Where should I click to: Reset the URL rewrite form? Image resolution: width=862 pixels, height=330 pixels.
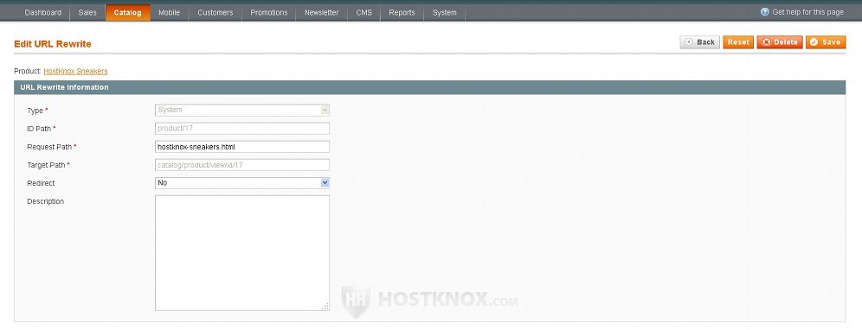(x=738, y=42)
